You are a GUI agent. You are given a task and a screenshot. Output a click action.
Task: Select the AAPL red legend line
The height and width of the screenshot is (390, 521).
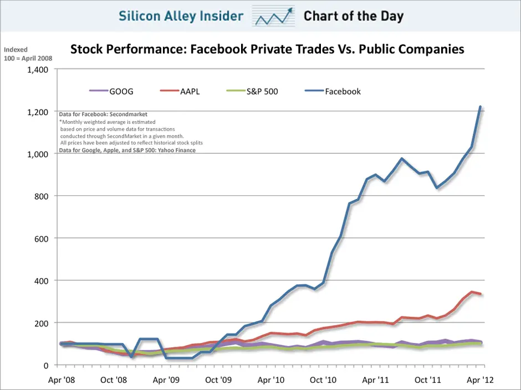[170, 91]
